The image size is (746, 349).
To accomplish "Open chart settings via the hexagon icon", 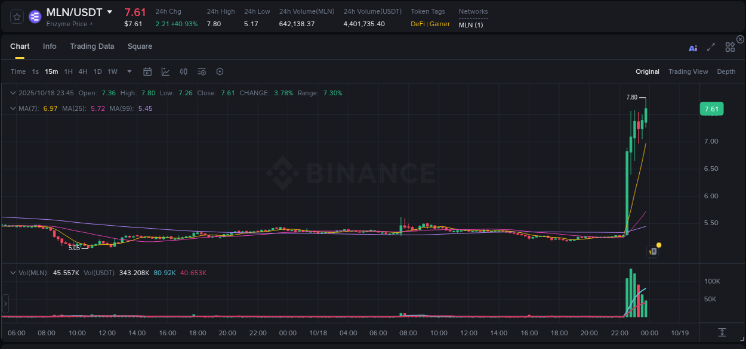I will (x=220, y=71).
